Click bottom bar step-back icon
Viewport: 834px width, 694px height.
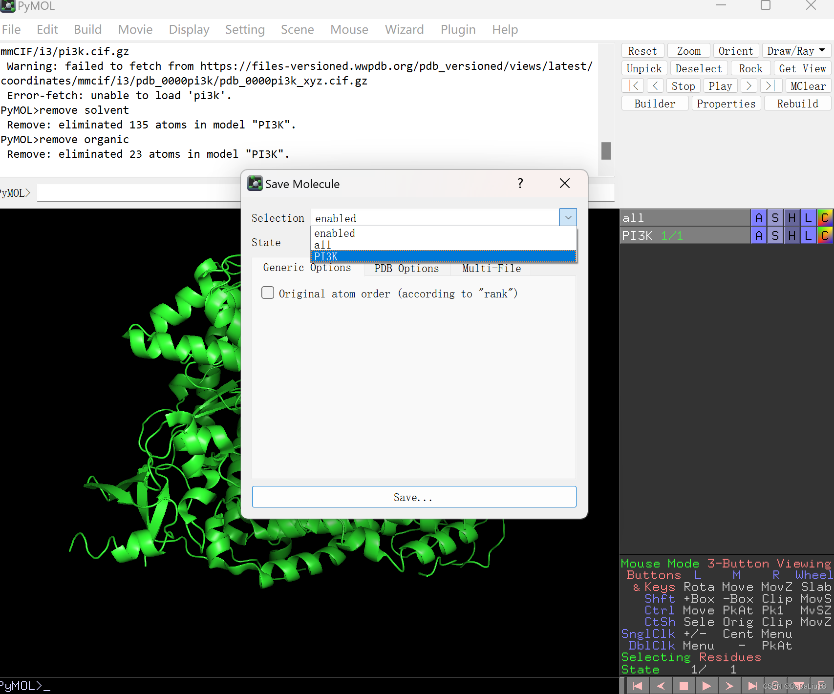(661, 686)
